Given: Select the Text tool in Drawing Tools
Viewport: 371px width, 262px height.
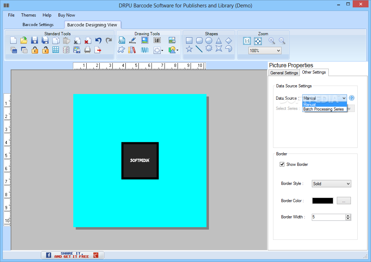Looking at the screenshot, I should click(x=122, y=40).
